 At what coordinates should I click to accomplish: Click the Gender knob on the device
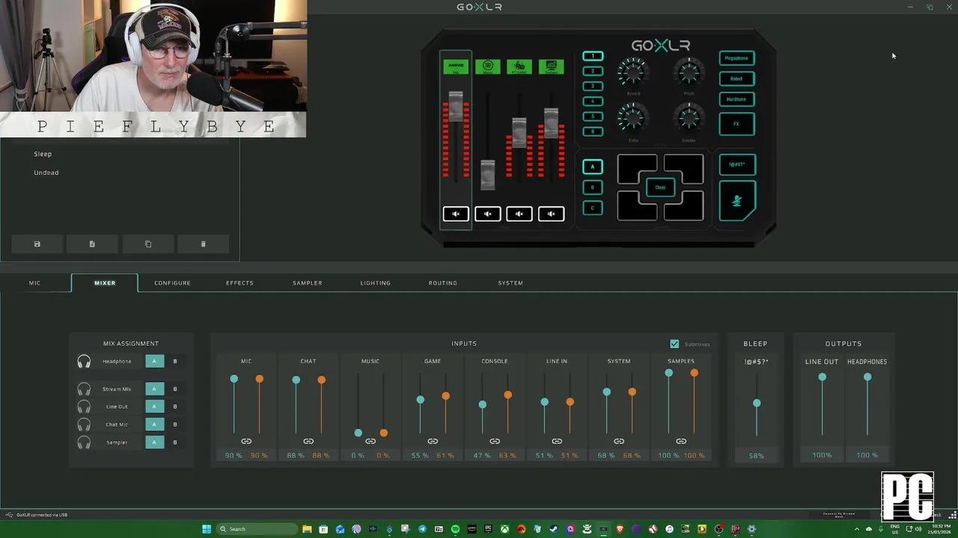[689, 118]
